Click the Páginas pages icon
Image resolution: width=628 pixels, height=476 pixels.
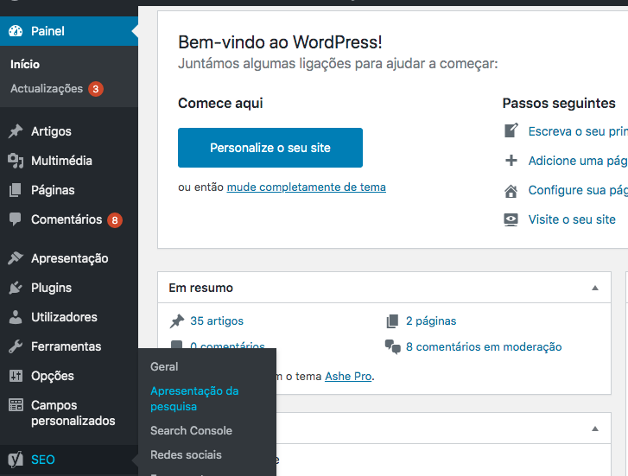(x=16, y=190)
